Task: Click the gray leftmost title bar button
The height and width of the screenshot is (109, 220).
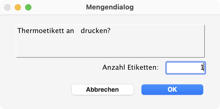Action: (7, 7)
